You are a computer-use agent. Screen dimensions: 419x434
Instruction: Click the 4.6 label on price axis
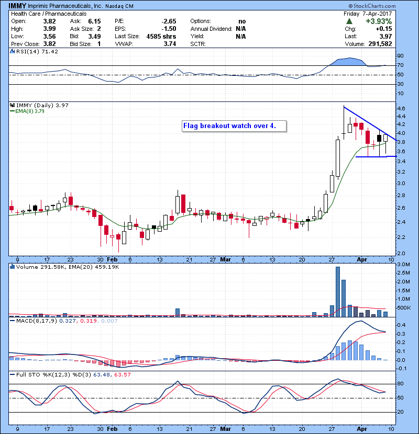click(401, 108)
